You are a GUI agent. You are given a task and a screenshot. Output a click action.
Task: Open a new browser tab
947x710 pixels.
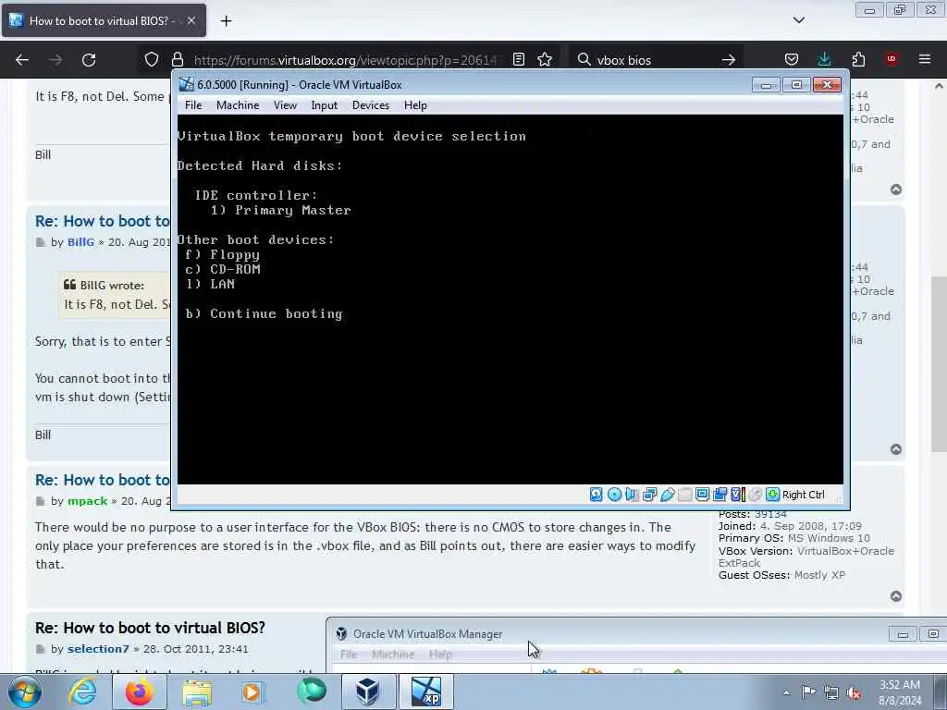tap(226, 21)
